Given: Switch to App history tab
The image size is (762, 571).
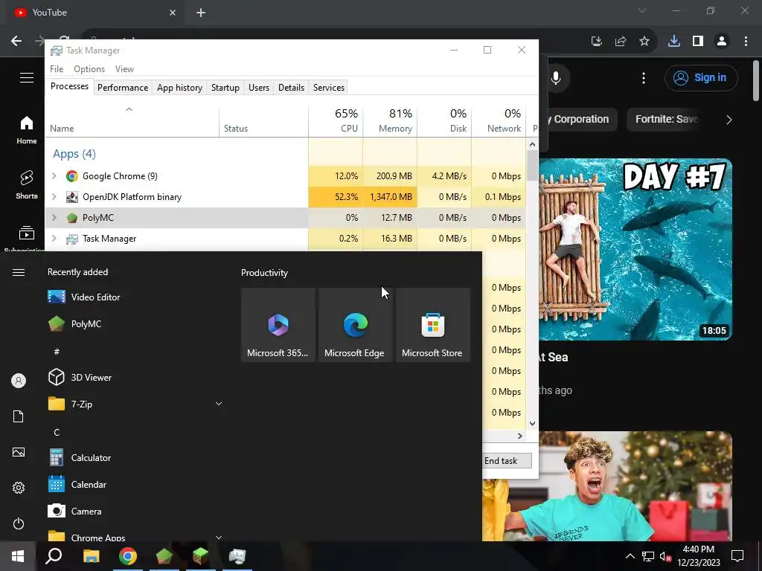Looking at the screenshot, I should [x=179, y=88].
